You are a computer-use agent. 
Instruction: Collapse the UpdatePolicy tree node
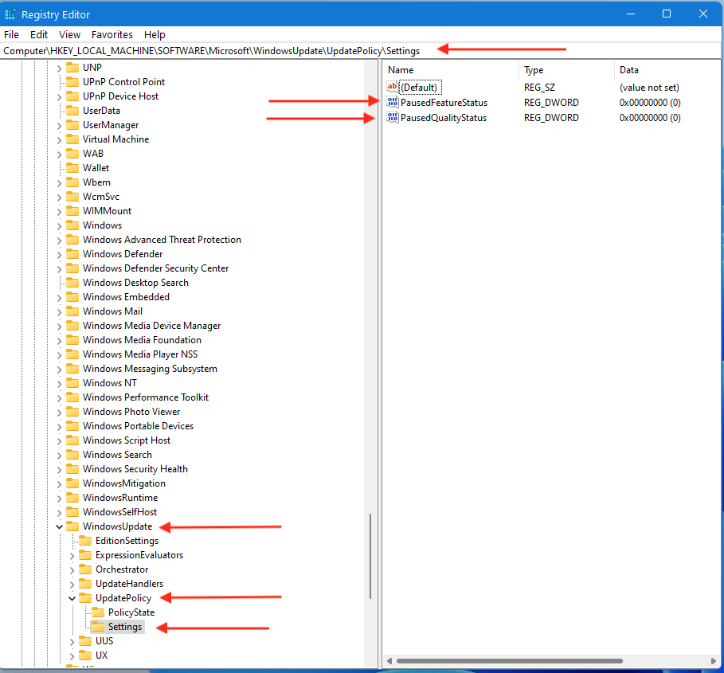72,598
